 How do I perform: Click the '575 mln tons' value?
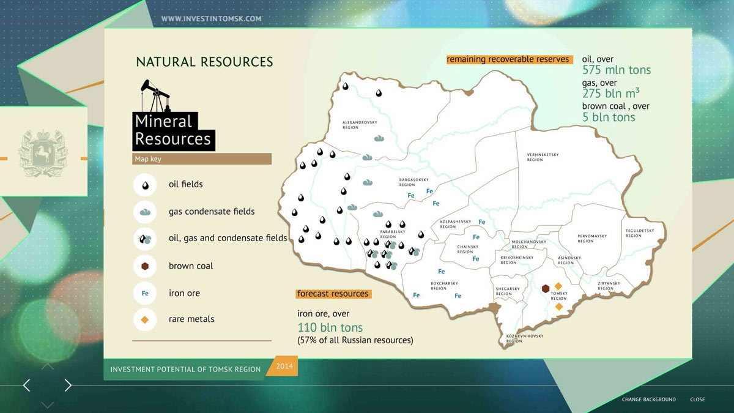(617, 70)
